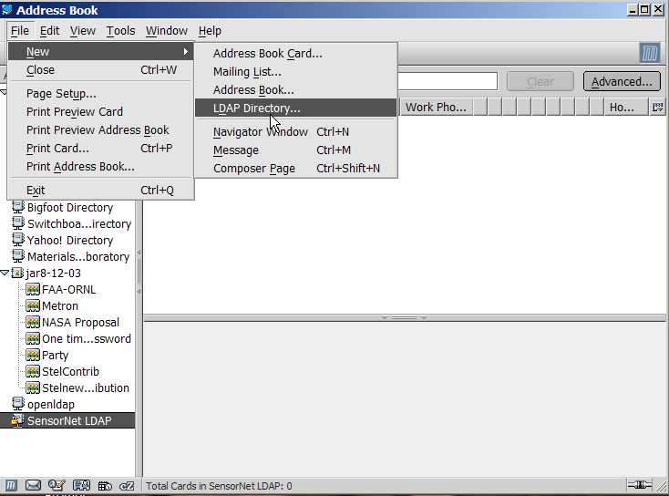Viewport: 669px width, 496px height.
Task: Open the Window menu
Action: pos(167,31)
